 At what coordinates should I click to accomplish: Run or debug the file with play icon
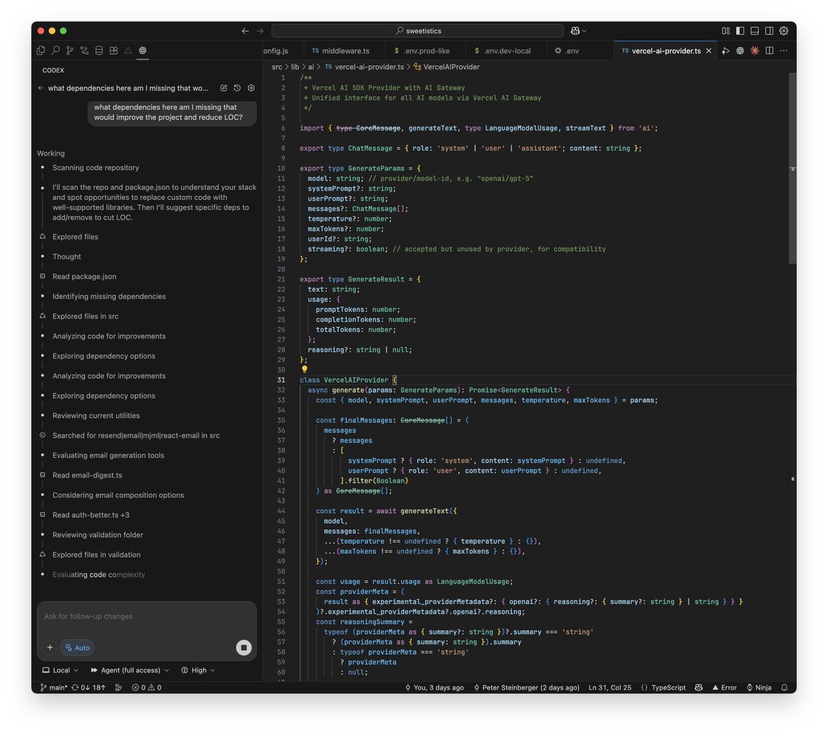pos(725,51)
